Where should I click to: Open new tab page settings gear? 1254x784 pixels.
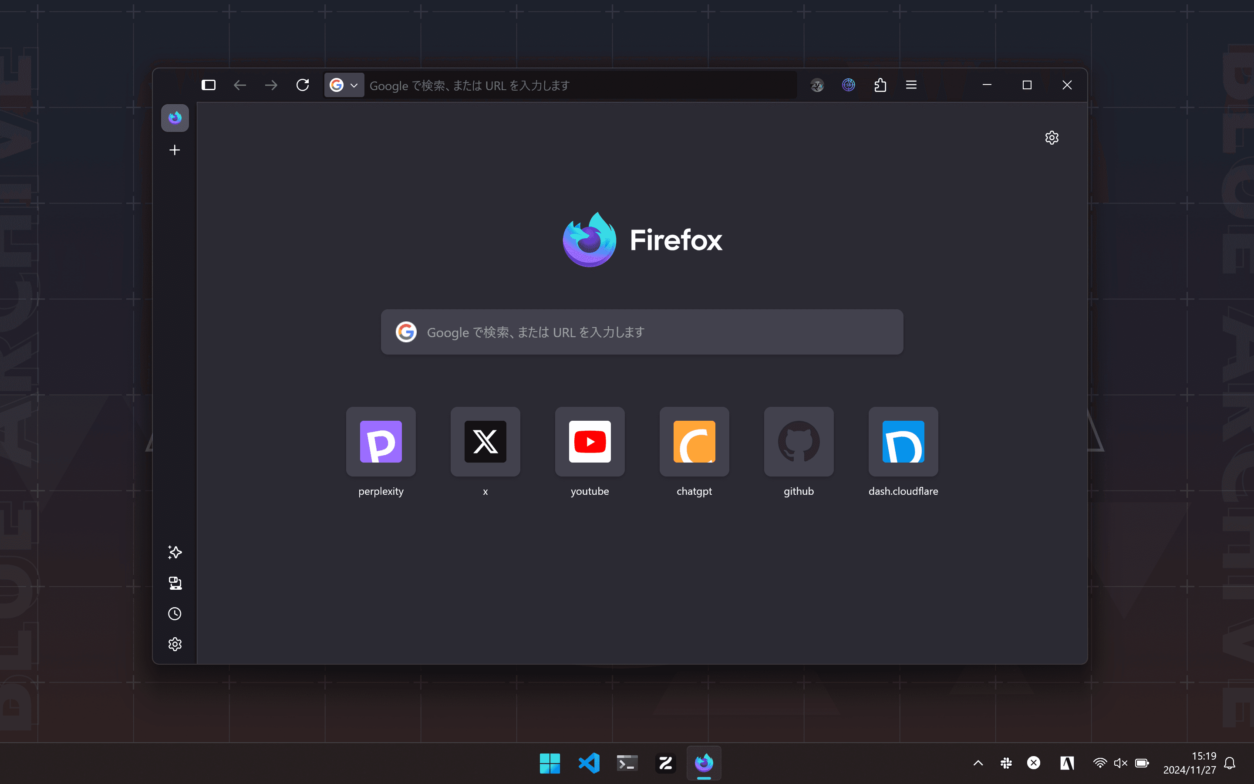click(1052, 137)
